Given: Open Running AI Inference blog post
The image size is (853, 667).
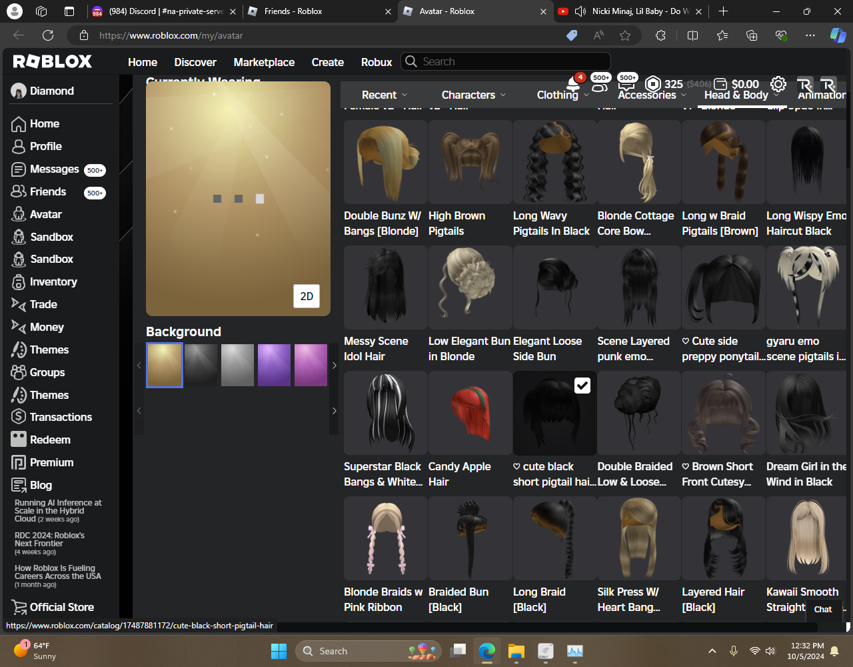Looking at the screenshot, I should [59, 511].
